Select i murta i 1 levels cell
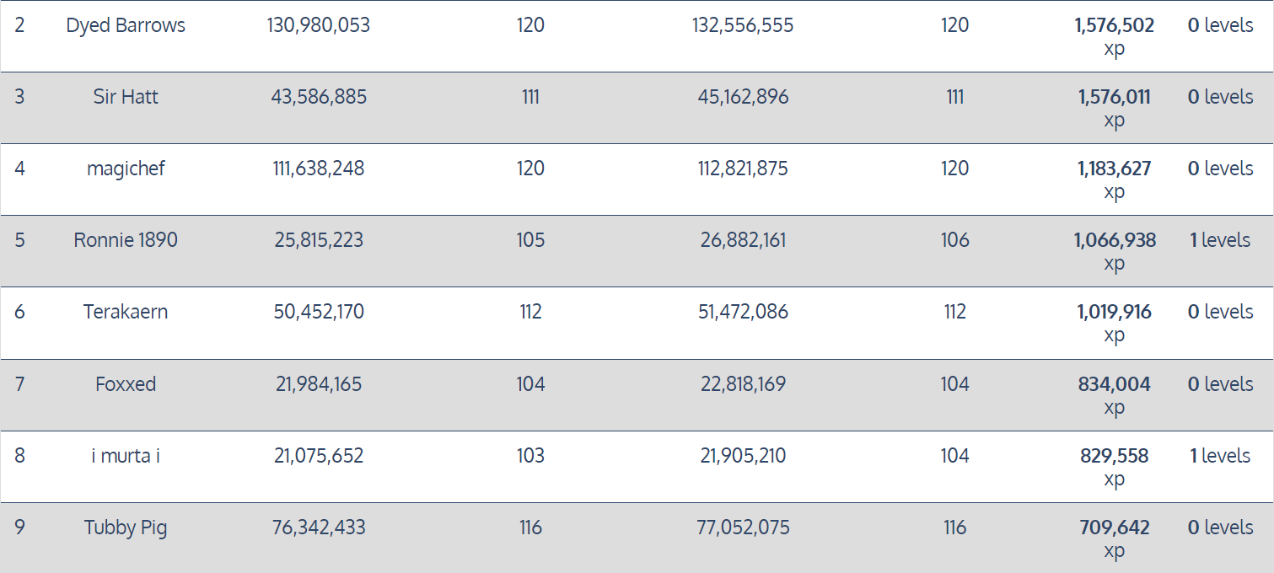The width and height of the screenshot is (1274, 573). tap(1220, 456)
